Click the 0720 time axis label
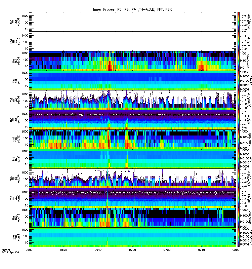 [x=167, y=250]
